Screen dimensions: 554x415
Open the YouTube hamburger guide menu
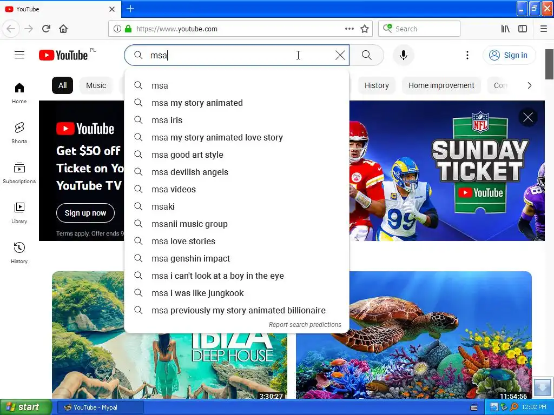(19, 55)
